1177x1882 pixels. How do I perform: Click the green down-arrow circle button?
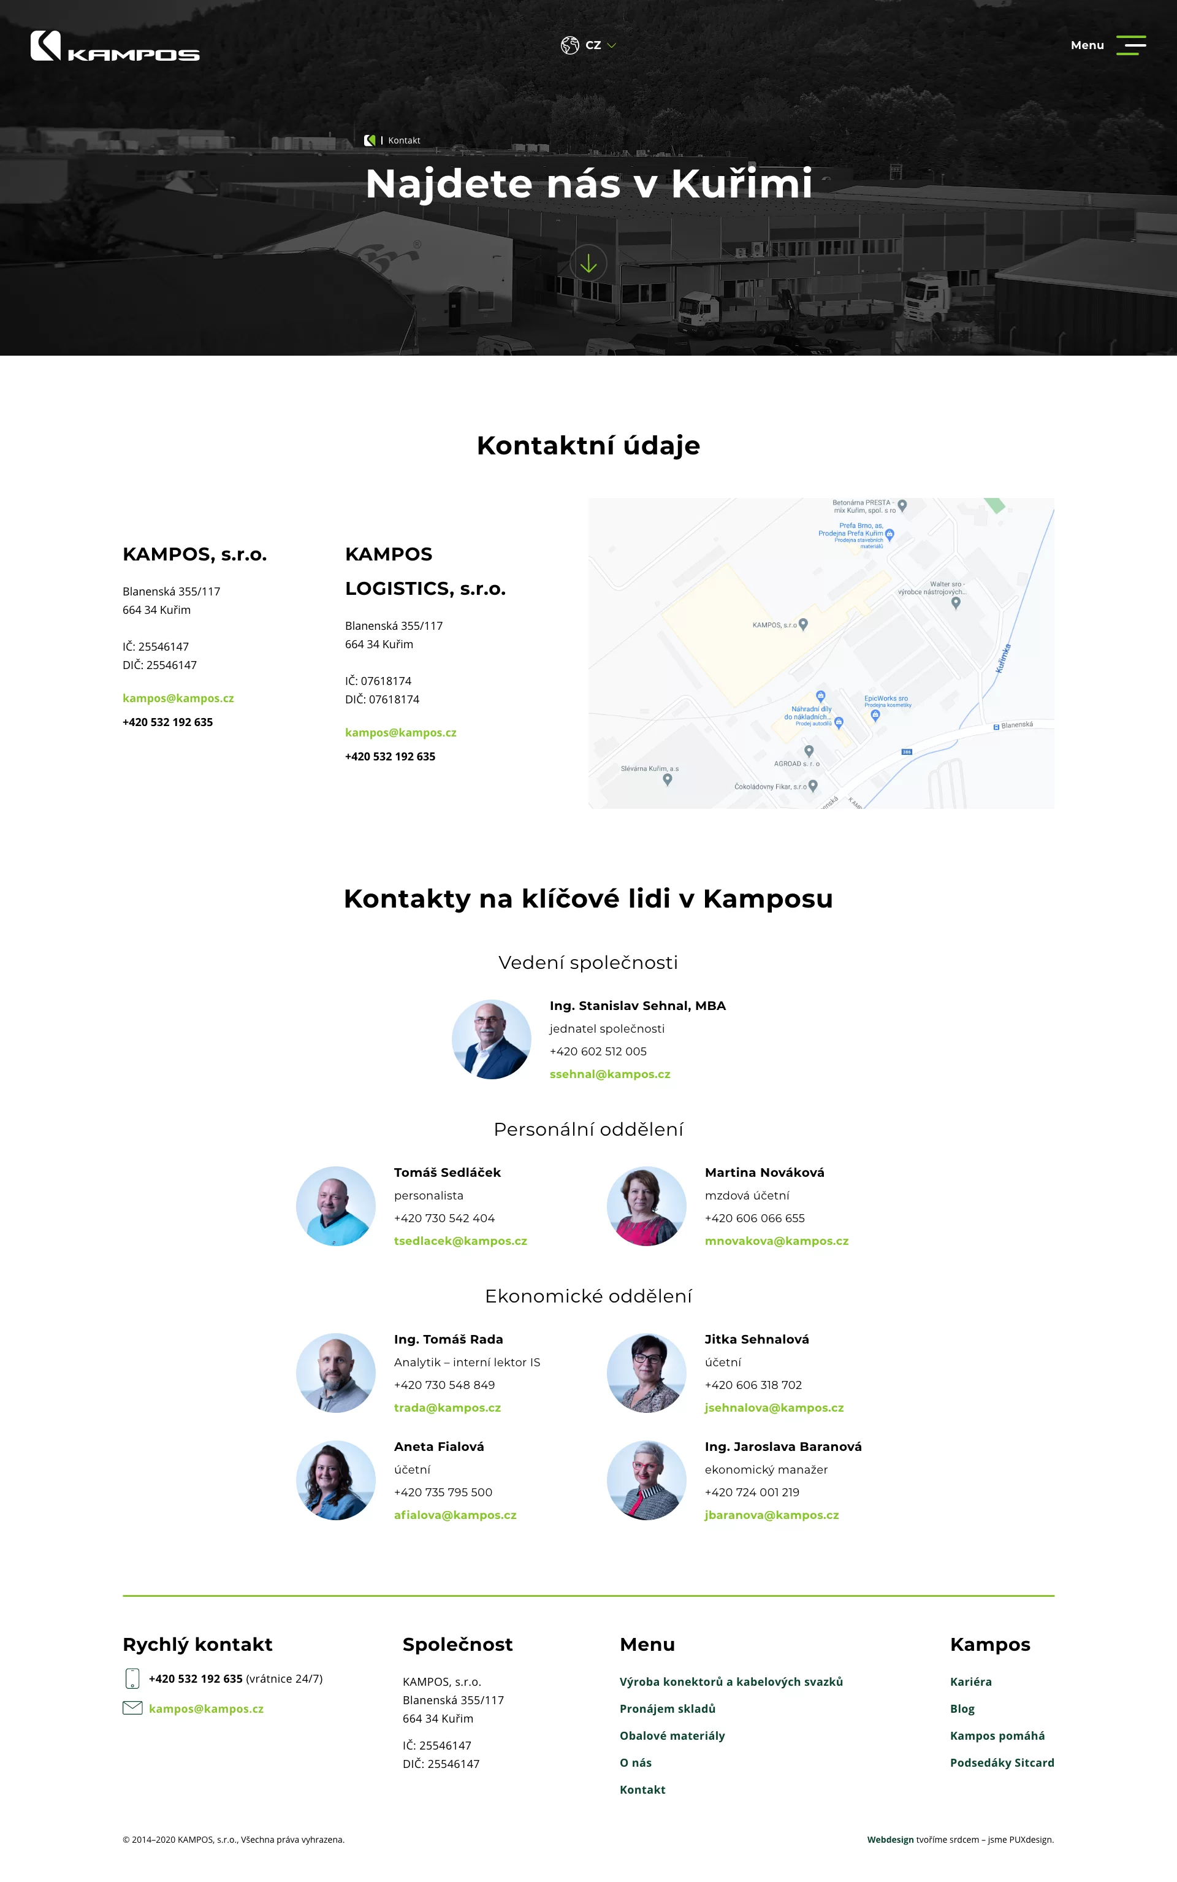click(588, 264)
